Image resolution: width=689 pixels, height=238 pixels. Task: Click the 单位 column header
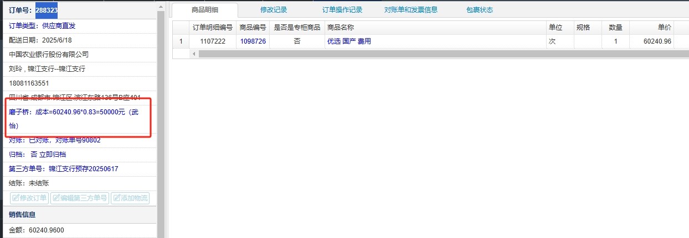pos(560,28)
